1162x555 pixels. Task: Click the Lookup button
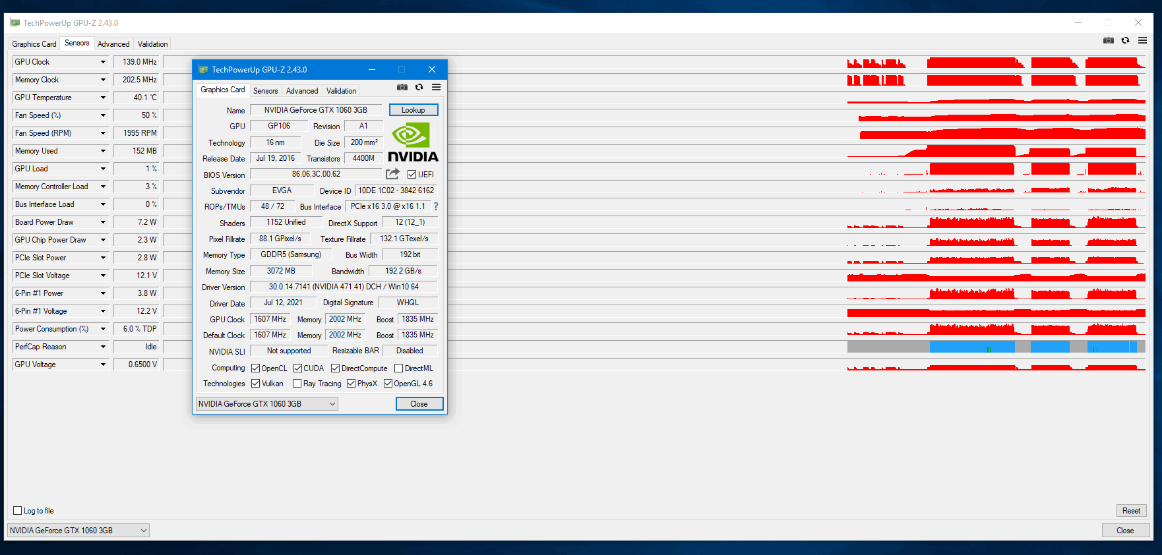(413, 110)
